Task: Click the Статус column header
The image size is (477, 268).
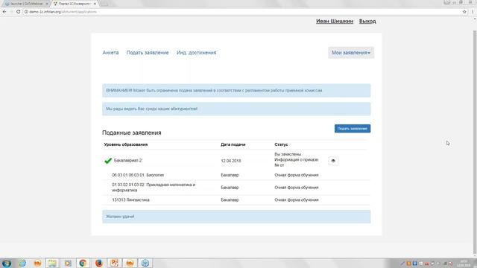Action: click(x=281, y=144)
